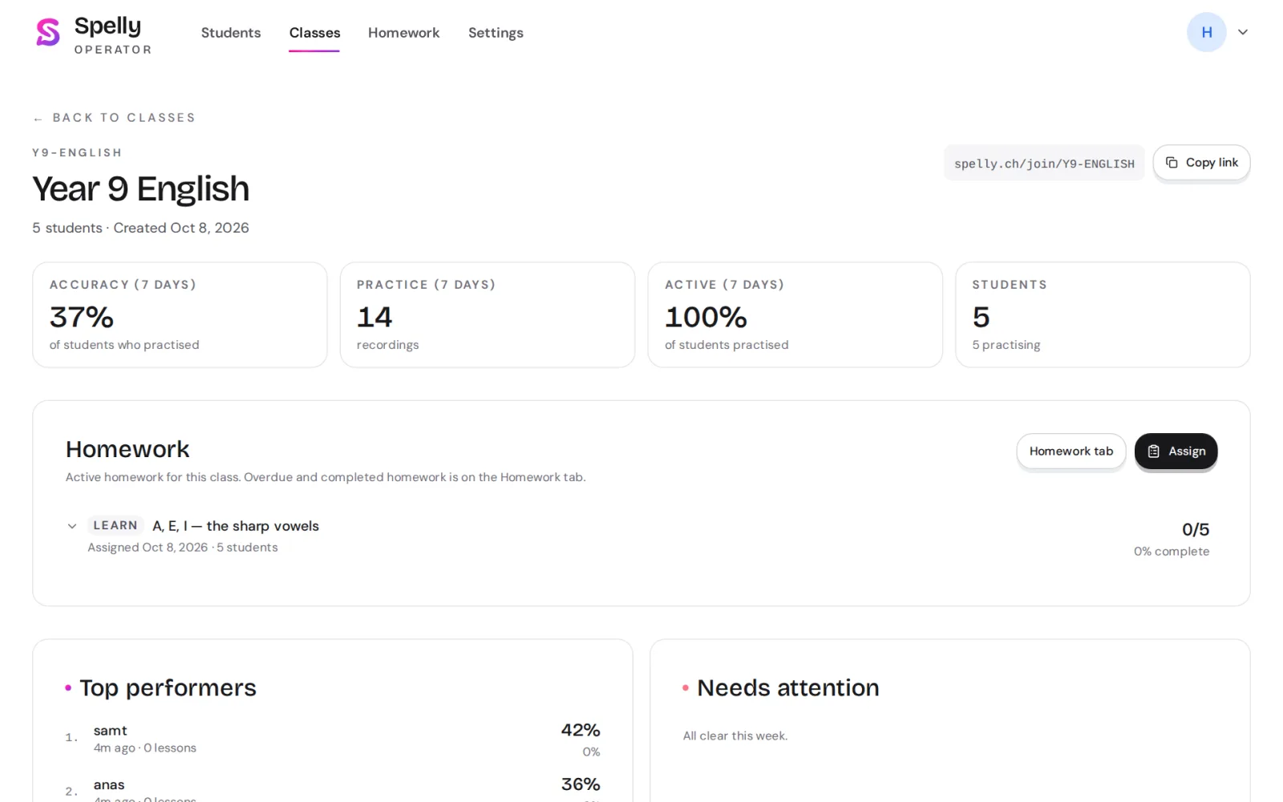Image resolution: width=1283 pixels, height=802 pixels.
Task: Click the Accuracy 7 days stat card
Action: pyautogui.click(x=180, y=314)
